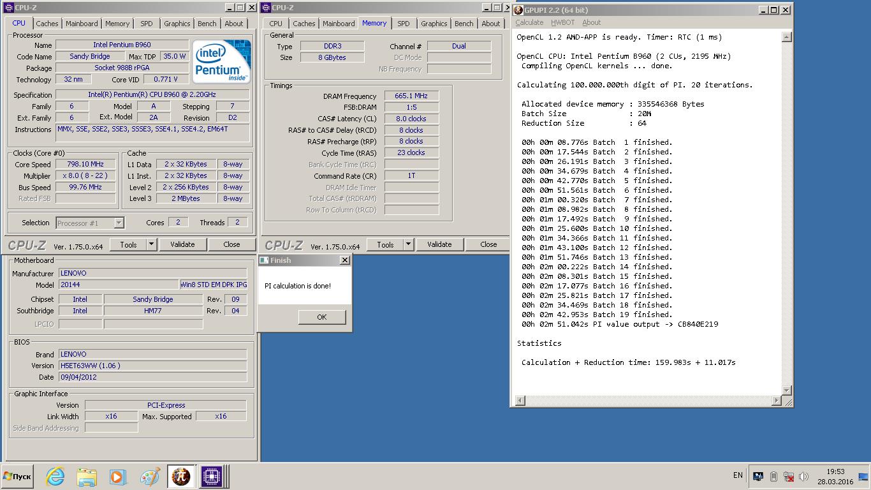Click Intel Pentium B960 name field
The image size is (871, 490).
point(122,45)
